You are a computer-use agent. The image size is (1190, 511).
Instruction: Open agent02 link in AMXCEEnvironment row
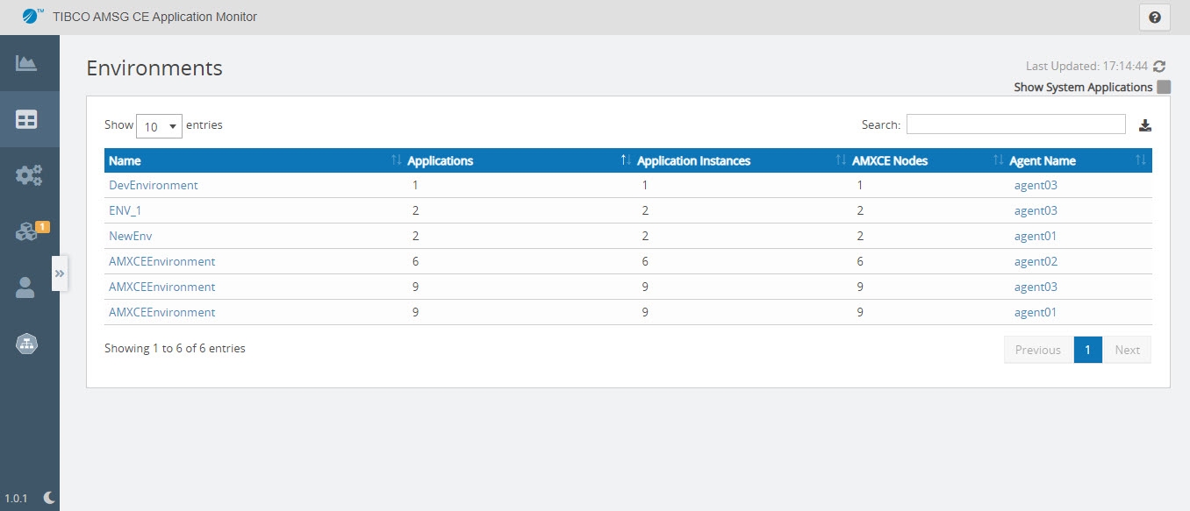(x=1036, y=261)
